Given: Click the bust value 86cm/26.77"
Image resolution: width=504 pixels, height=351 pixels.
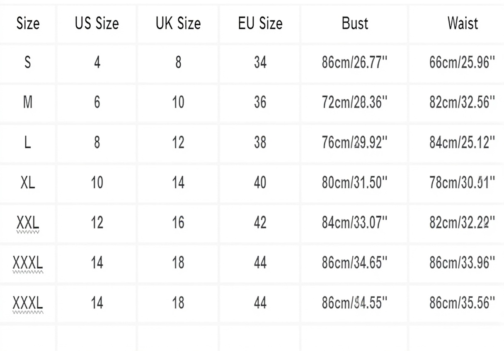Looking at the screenshot, I should 354,63.
